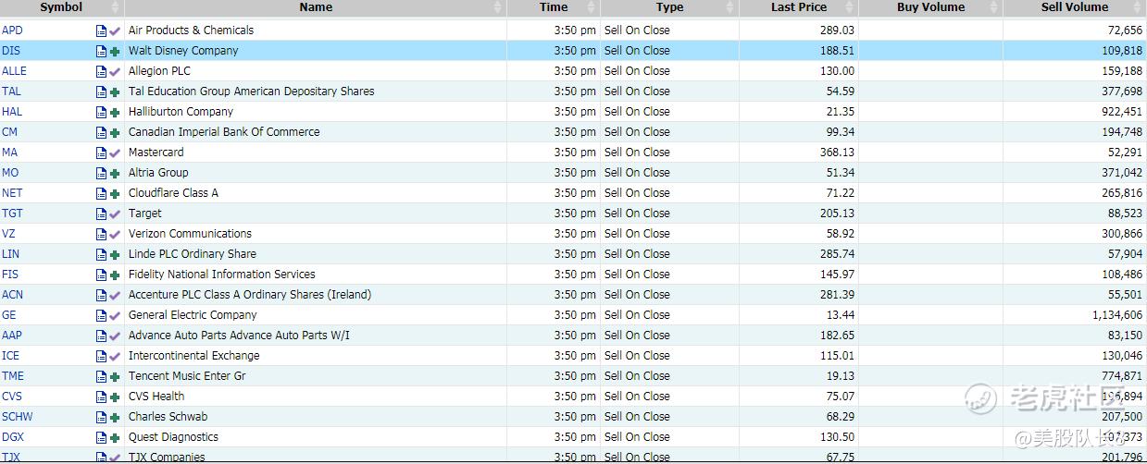The width and height of the screenshot is (1147, 464).
Task: Click the green plus icon next to LIN
Action: [x=115, y=255]
